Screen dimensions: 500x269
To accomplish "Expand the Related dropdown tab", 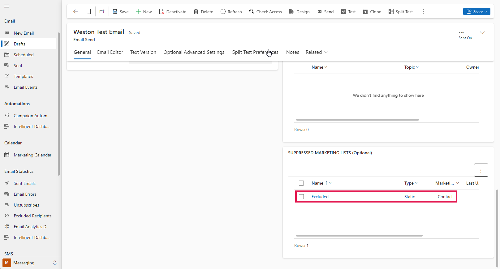I will [x=317, y=52].
